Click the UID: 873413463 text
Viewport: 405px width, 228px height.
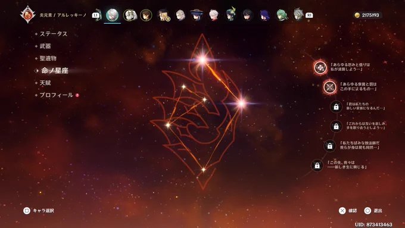pyautogui.click(x=373, y=224)
